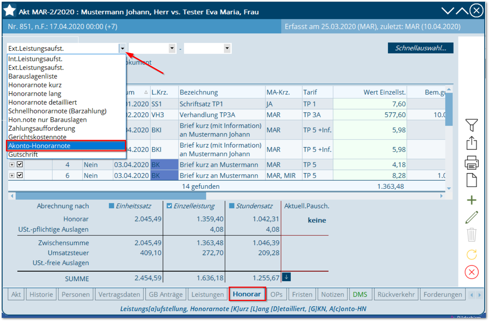Open the Vertragsdaten tab
489x321 pixels.
point(119,294)
